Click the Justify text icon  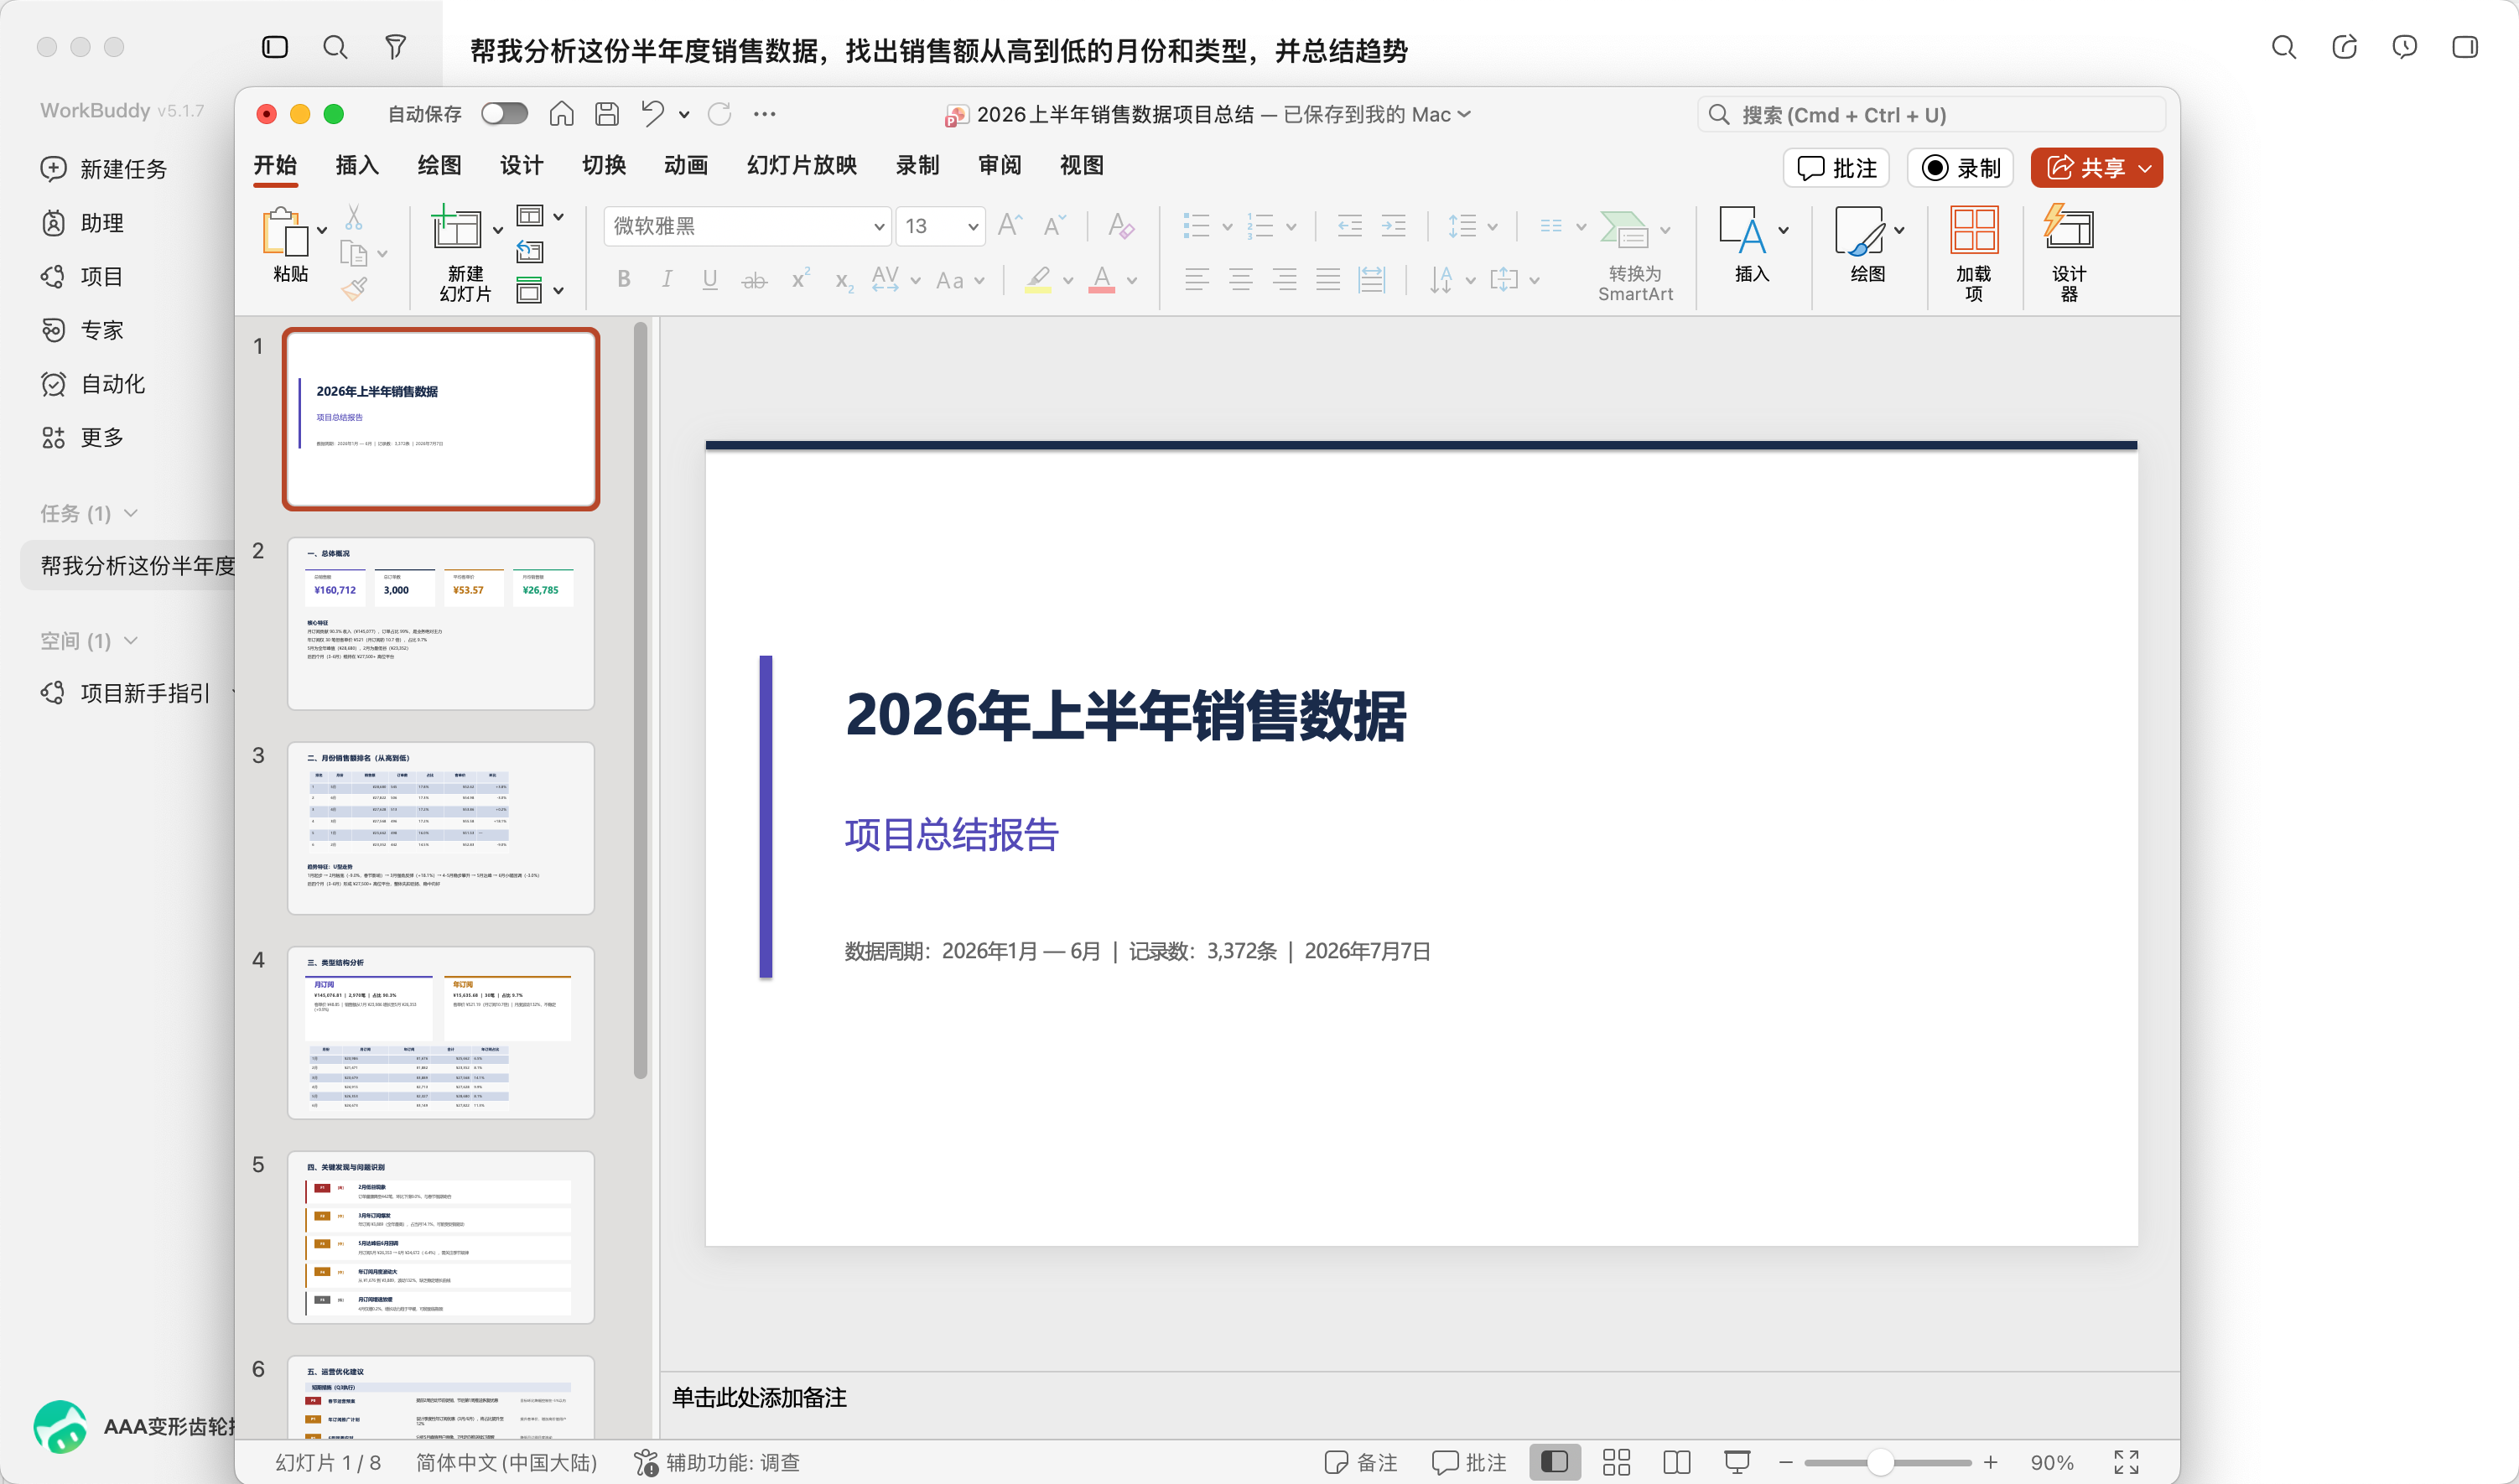click(1328, 279)
